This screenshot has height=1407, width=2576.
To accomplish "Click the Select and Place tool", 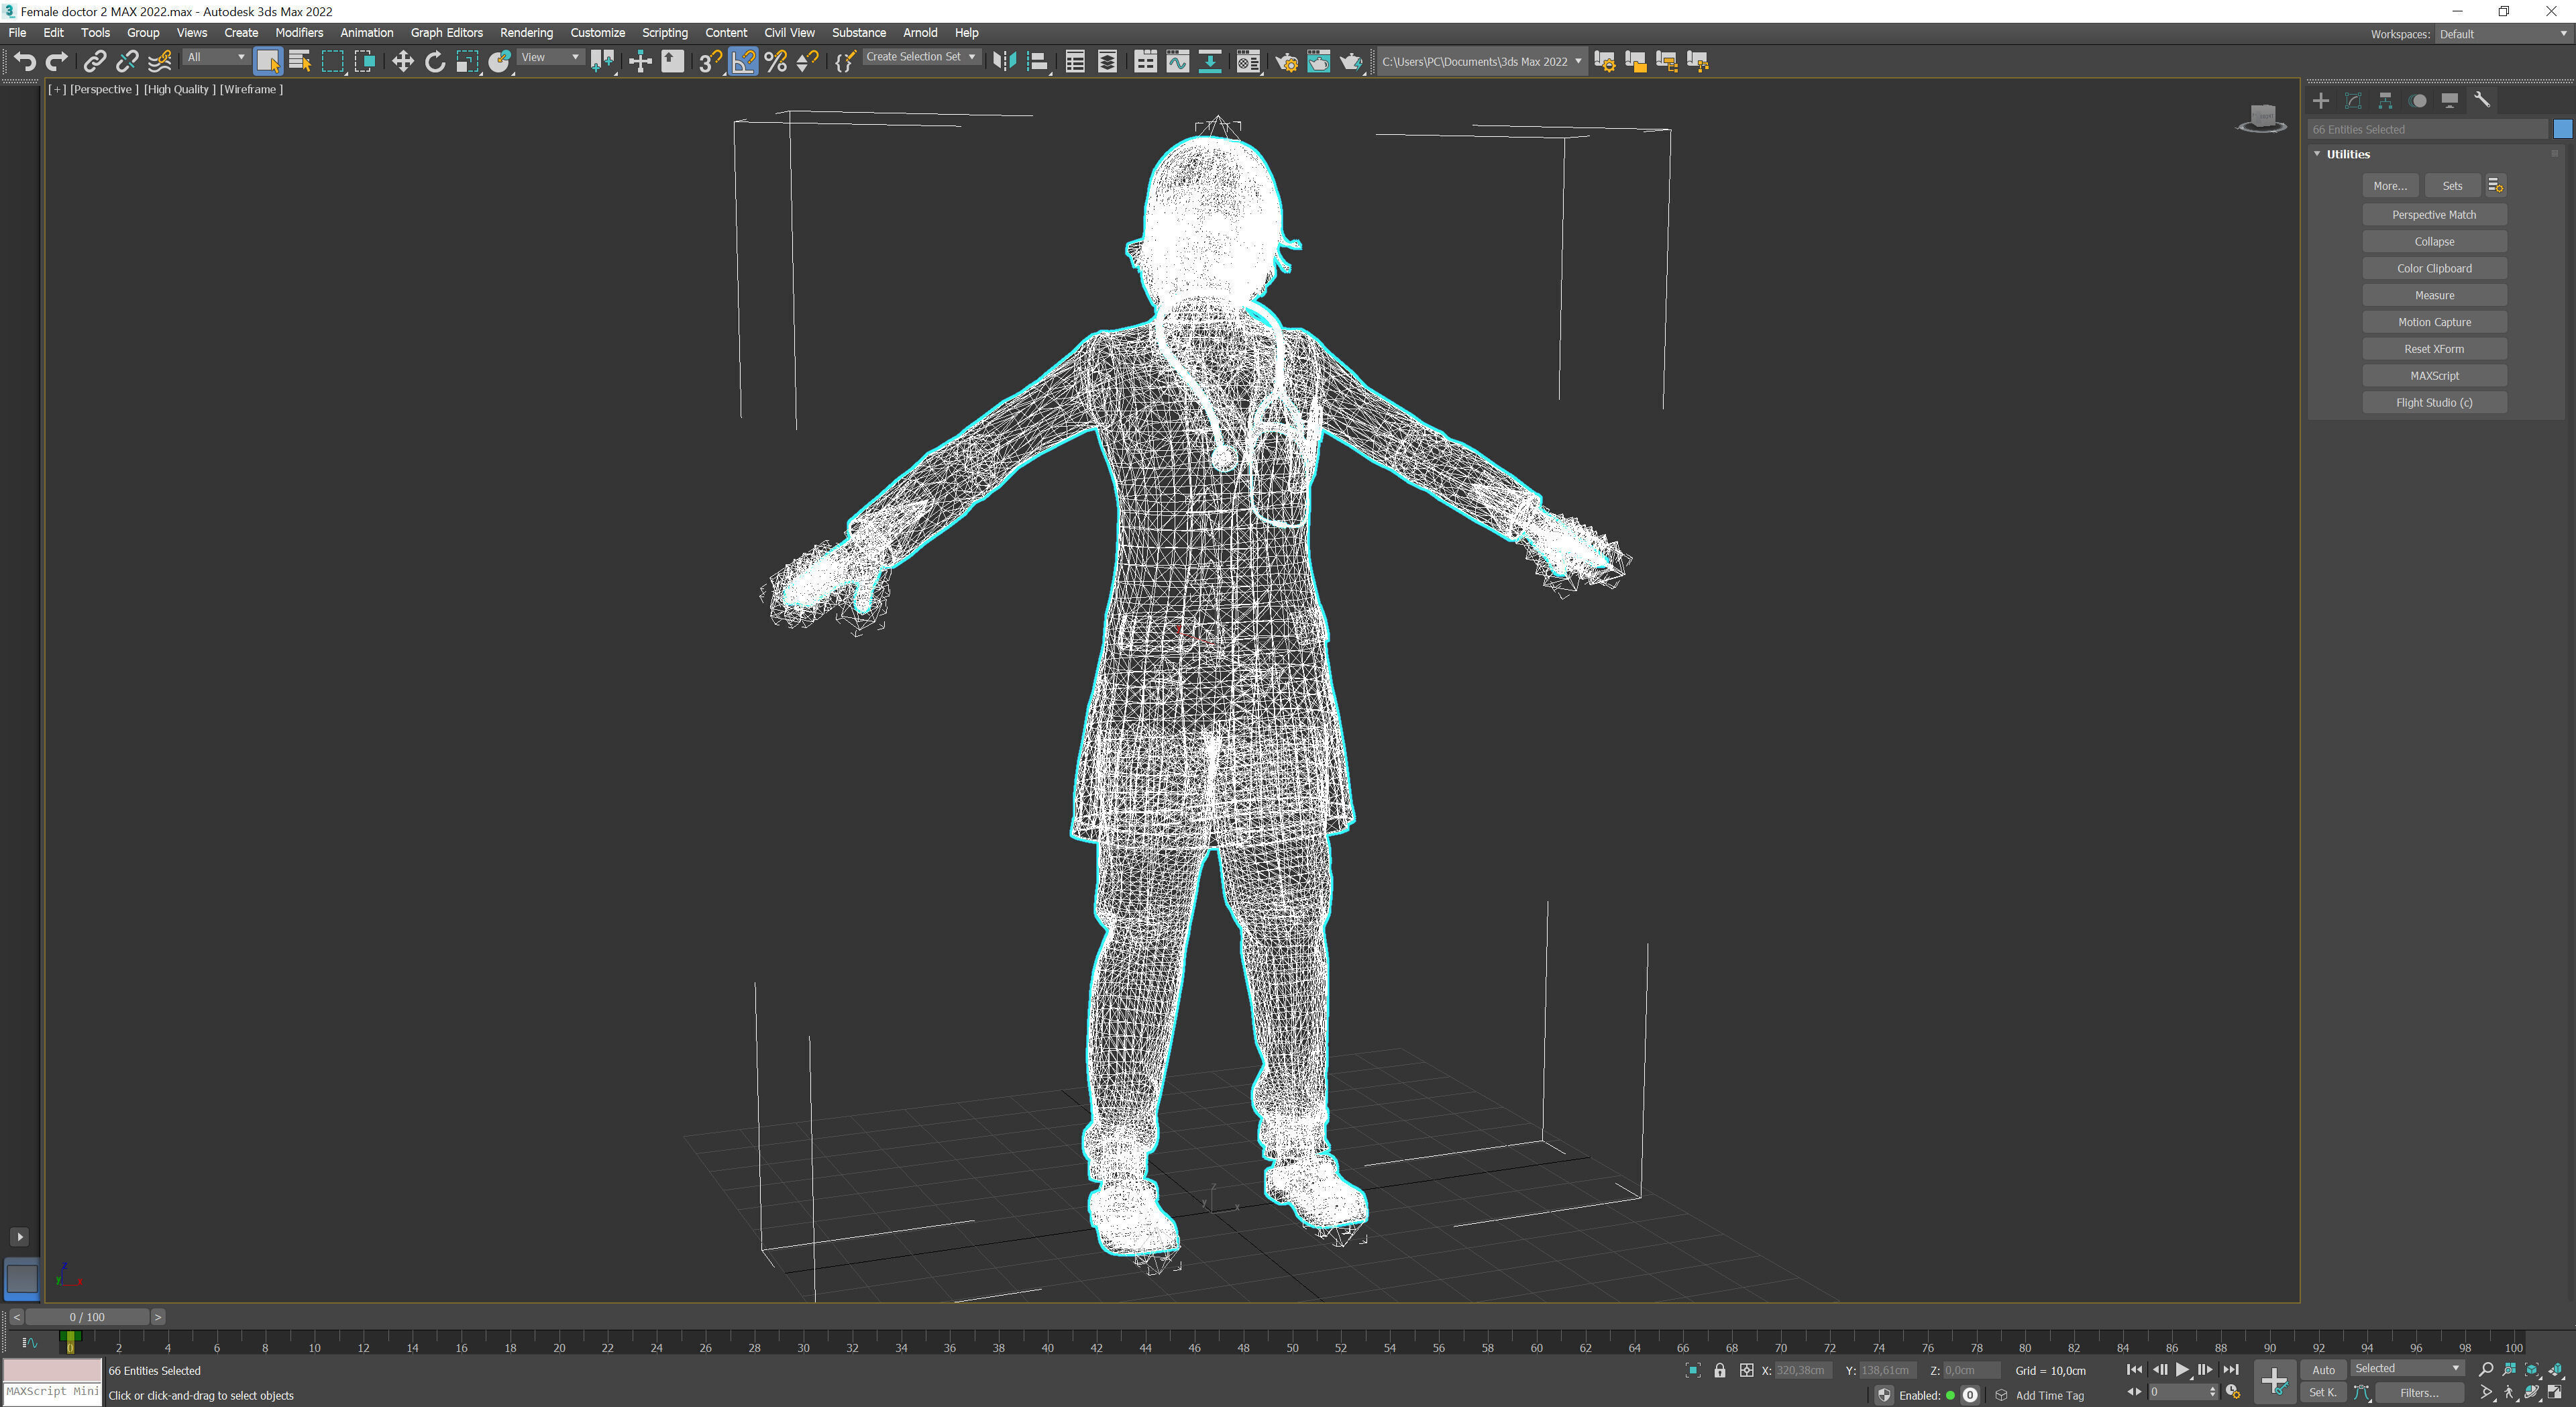I will (499, 62).
